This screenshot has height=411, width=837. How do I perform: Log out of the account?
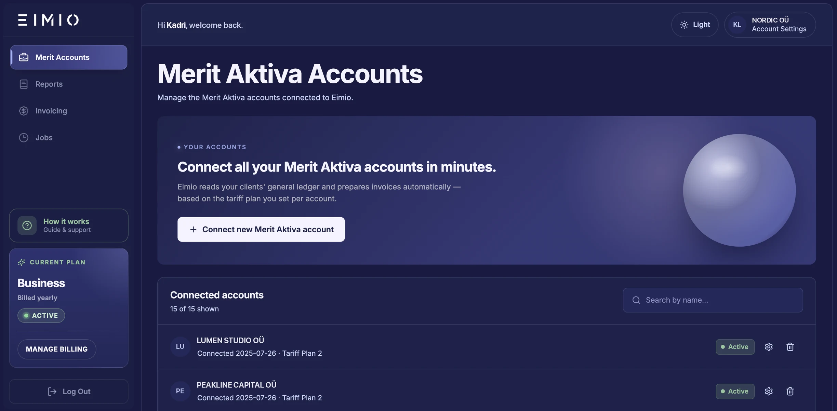[x=69, y=392]
